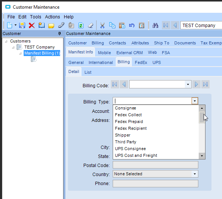Click the dropdown list scroll down arrow
The height and width of the screenshot is (199, 222).
tap(202, 156)
